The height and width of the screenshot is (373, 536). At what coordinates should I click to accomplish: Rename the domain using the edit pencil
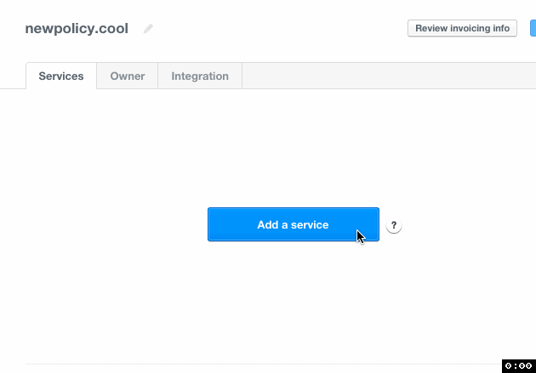pos(149,29)
